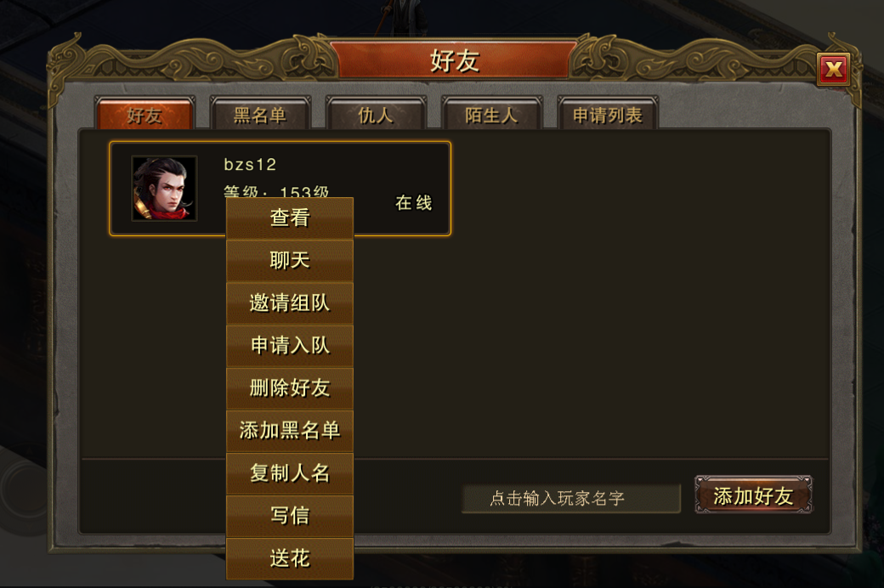Choose 聊天 in the popup menu
This screenshot has height=588, width=884.
[x=290, y=261]
